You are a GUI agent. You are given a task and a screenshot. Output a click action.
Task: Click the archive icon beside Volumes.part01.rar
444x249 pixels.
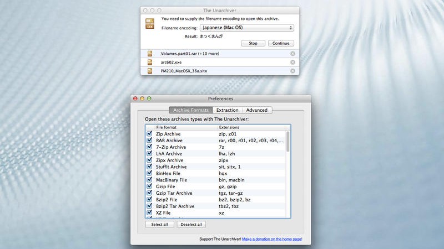pos(149,54)
